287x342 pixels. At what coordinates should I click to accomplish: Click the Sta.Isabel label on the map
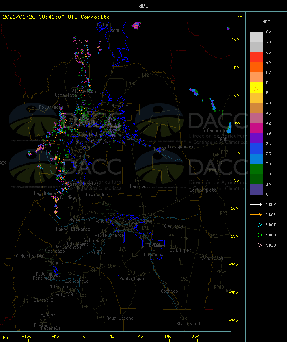(188, 324)
